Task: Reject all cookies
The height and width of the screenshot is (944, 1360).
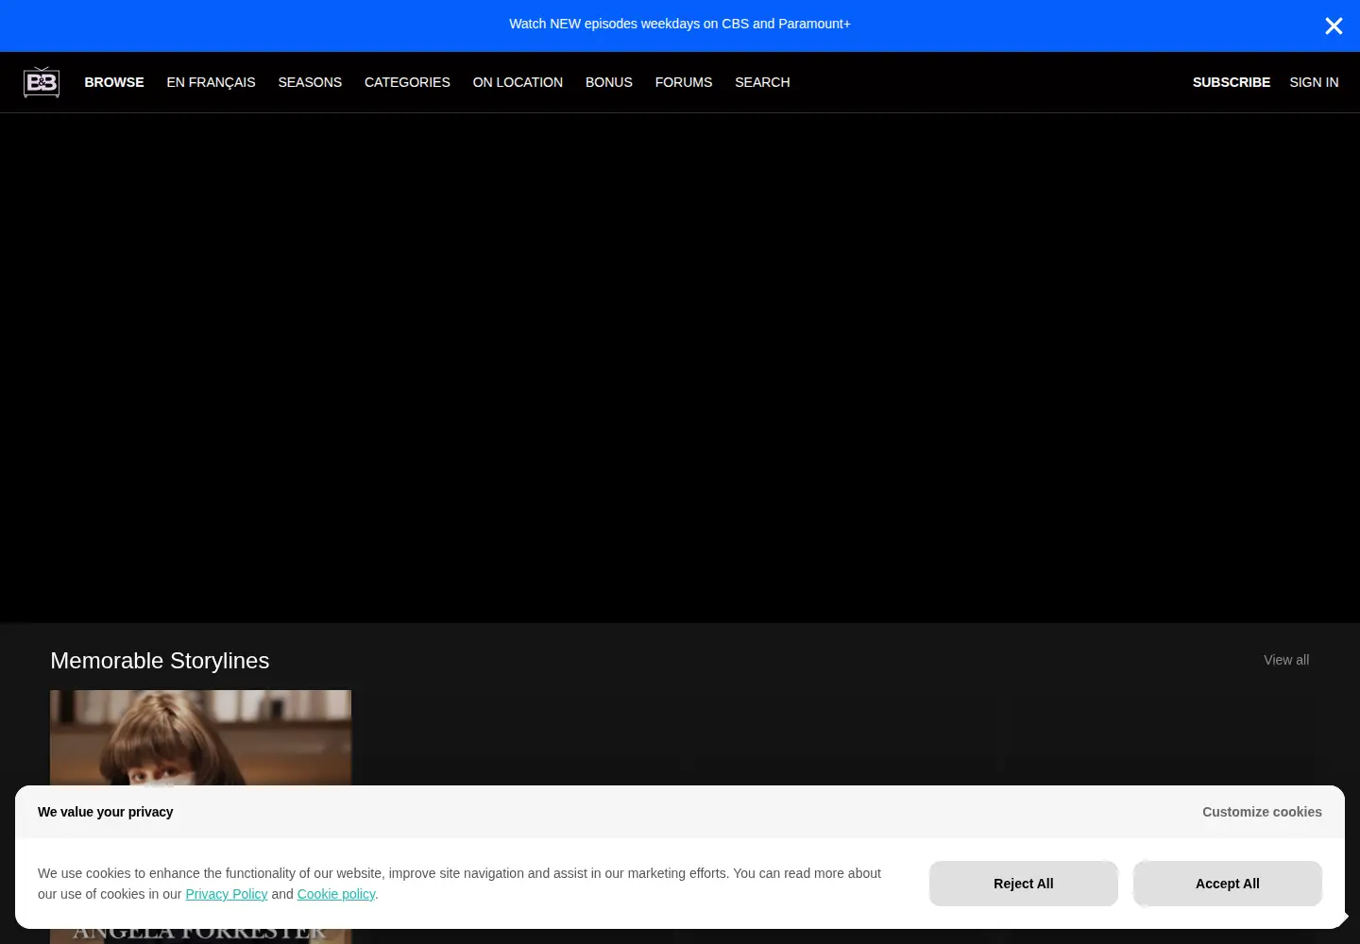Action: 1024,884
